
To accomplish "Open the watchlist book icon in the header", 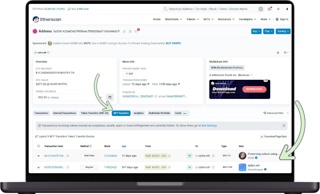I will (x=269, y=9).
